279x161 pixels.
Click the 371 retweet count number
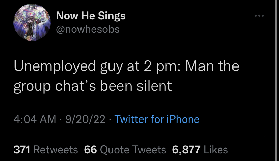(22, 150)
